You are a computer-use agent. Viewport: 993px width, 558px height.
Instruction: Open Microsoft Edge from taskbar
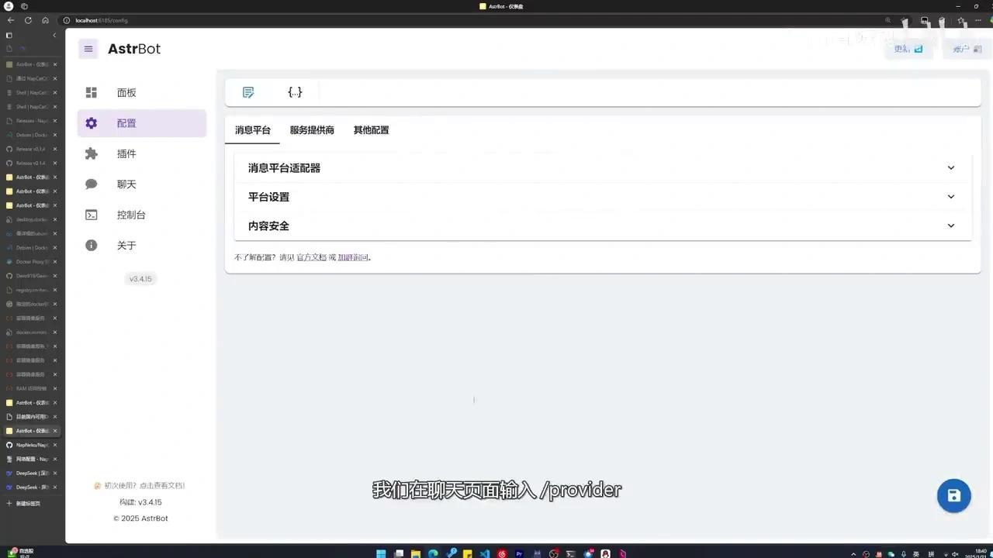point(433,553)
